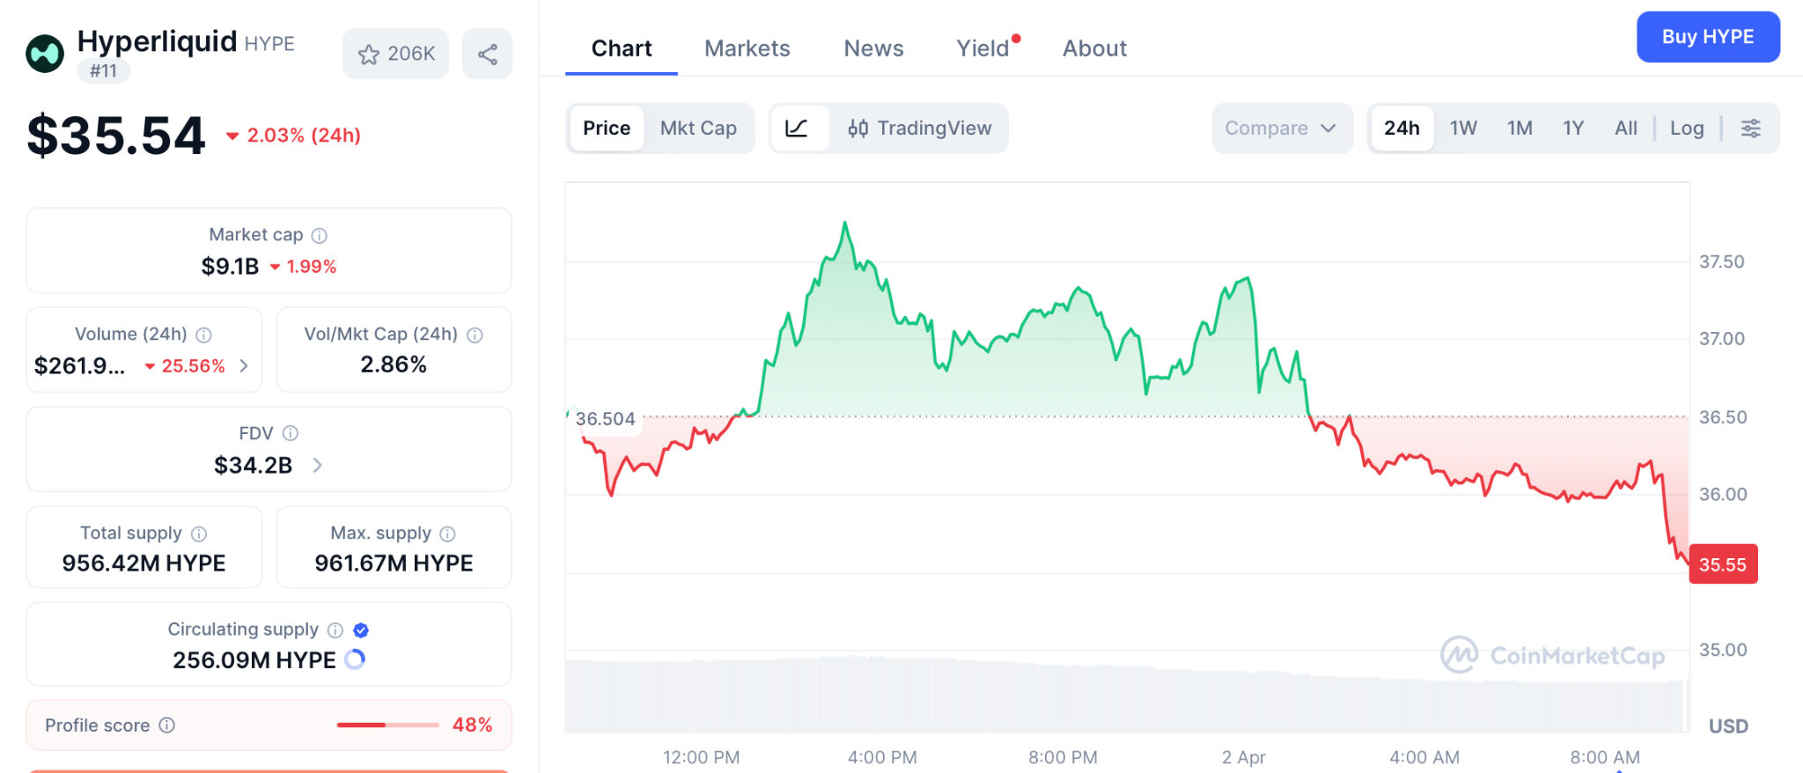
Task: Switch to TradingView chart mode
Action: pyautogui.click(x=920, y=129)
